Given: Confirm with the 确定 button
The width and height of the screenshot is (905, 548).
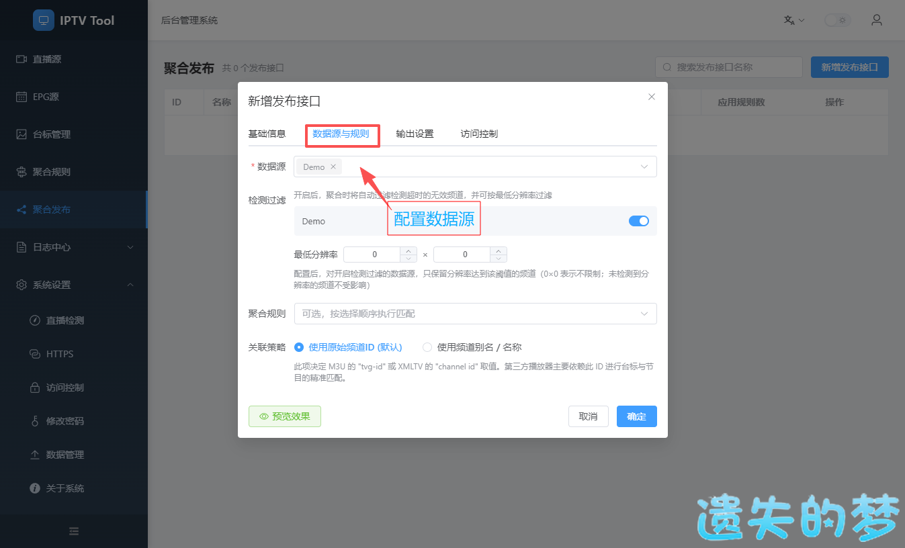Looking at the screenshot, I should click(636, 416).
